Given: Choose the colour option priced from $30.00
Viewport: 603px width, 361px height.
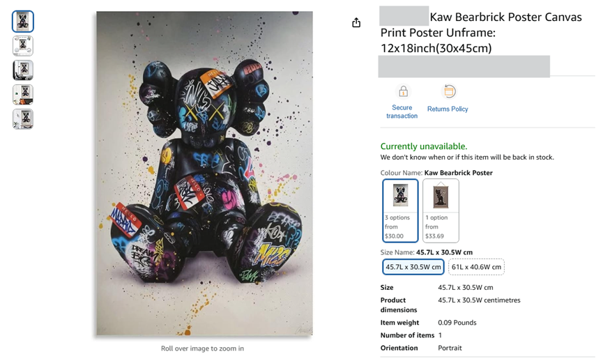Looking at the screenshot, I should tap(400, 210).
